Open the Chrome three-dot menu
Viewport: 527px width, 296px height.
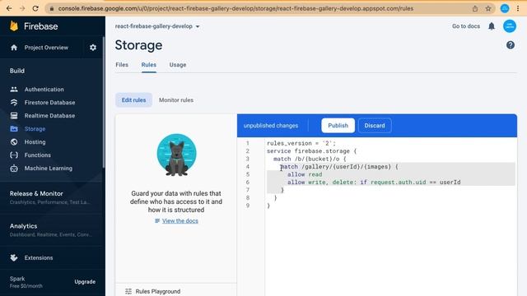click(x=518, y=8)
